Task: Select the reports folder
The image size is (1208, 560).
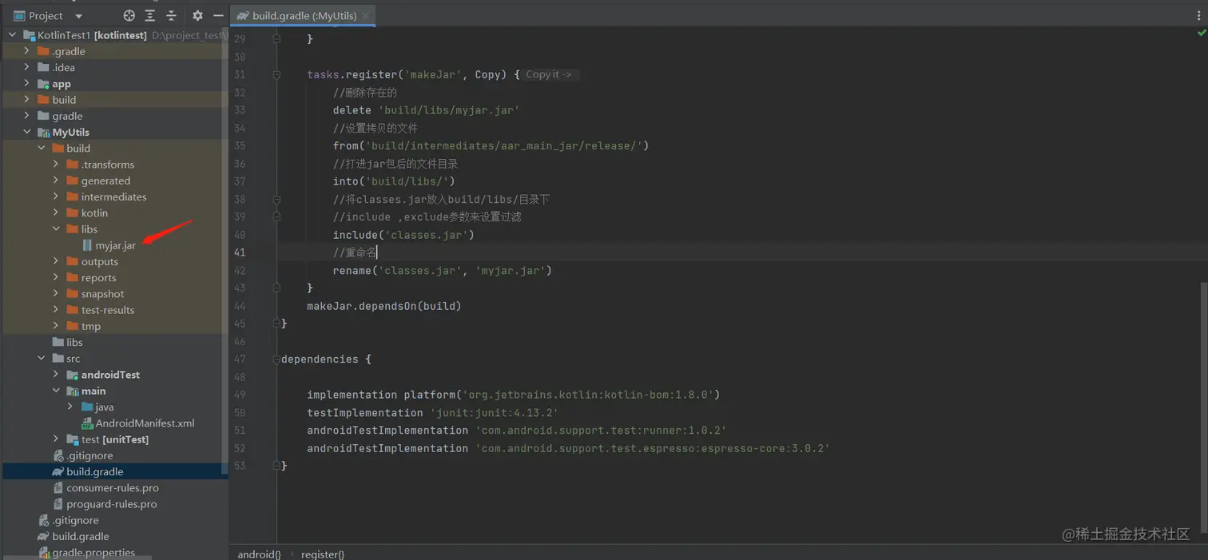Action: 98,278
